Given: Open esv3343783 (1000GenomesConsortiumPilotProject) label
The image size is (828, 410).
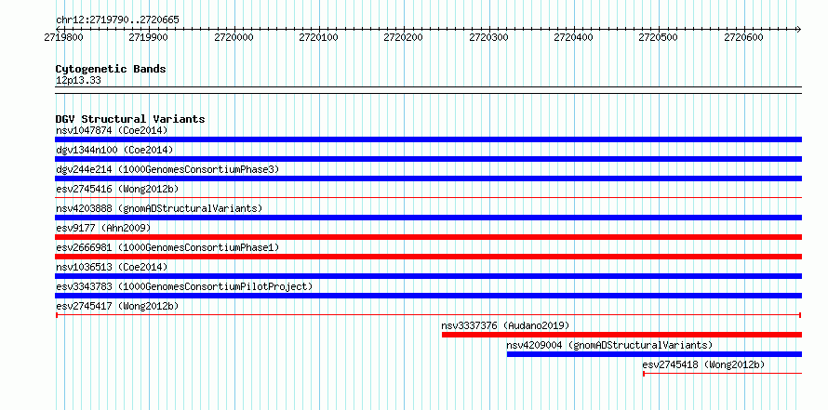Looking at the screenshot, I should tap(184, 286).
